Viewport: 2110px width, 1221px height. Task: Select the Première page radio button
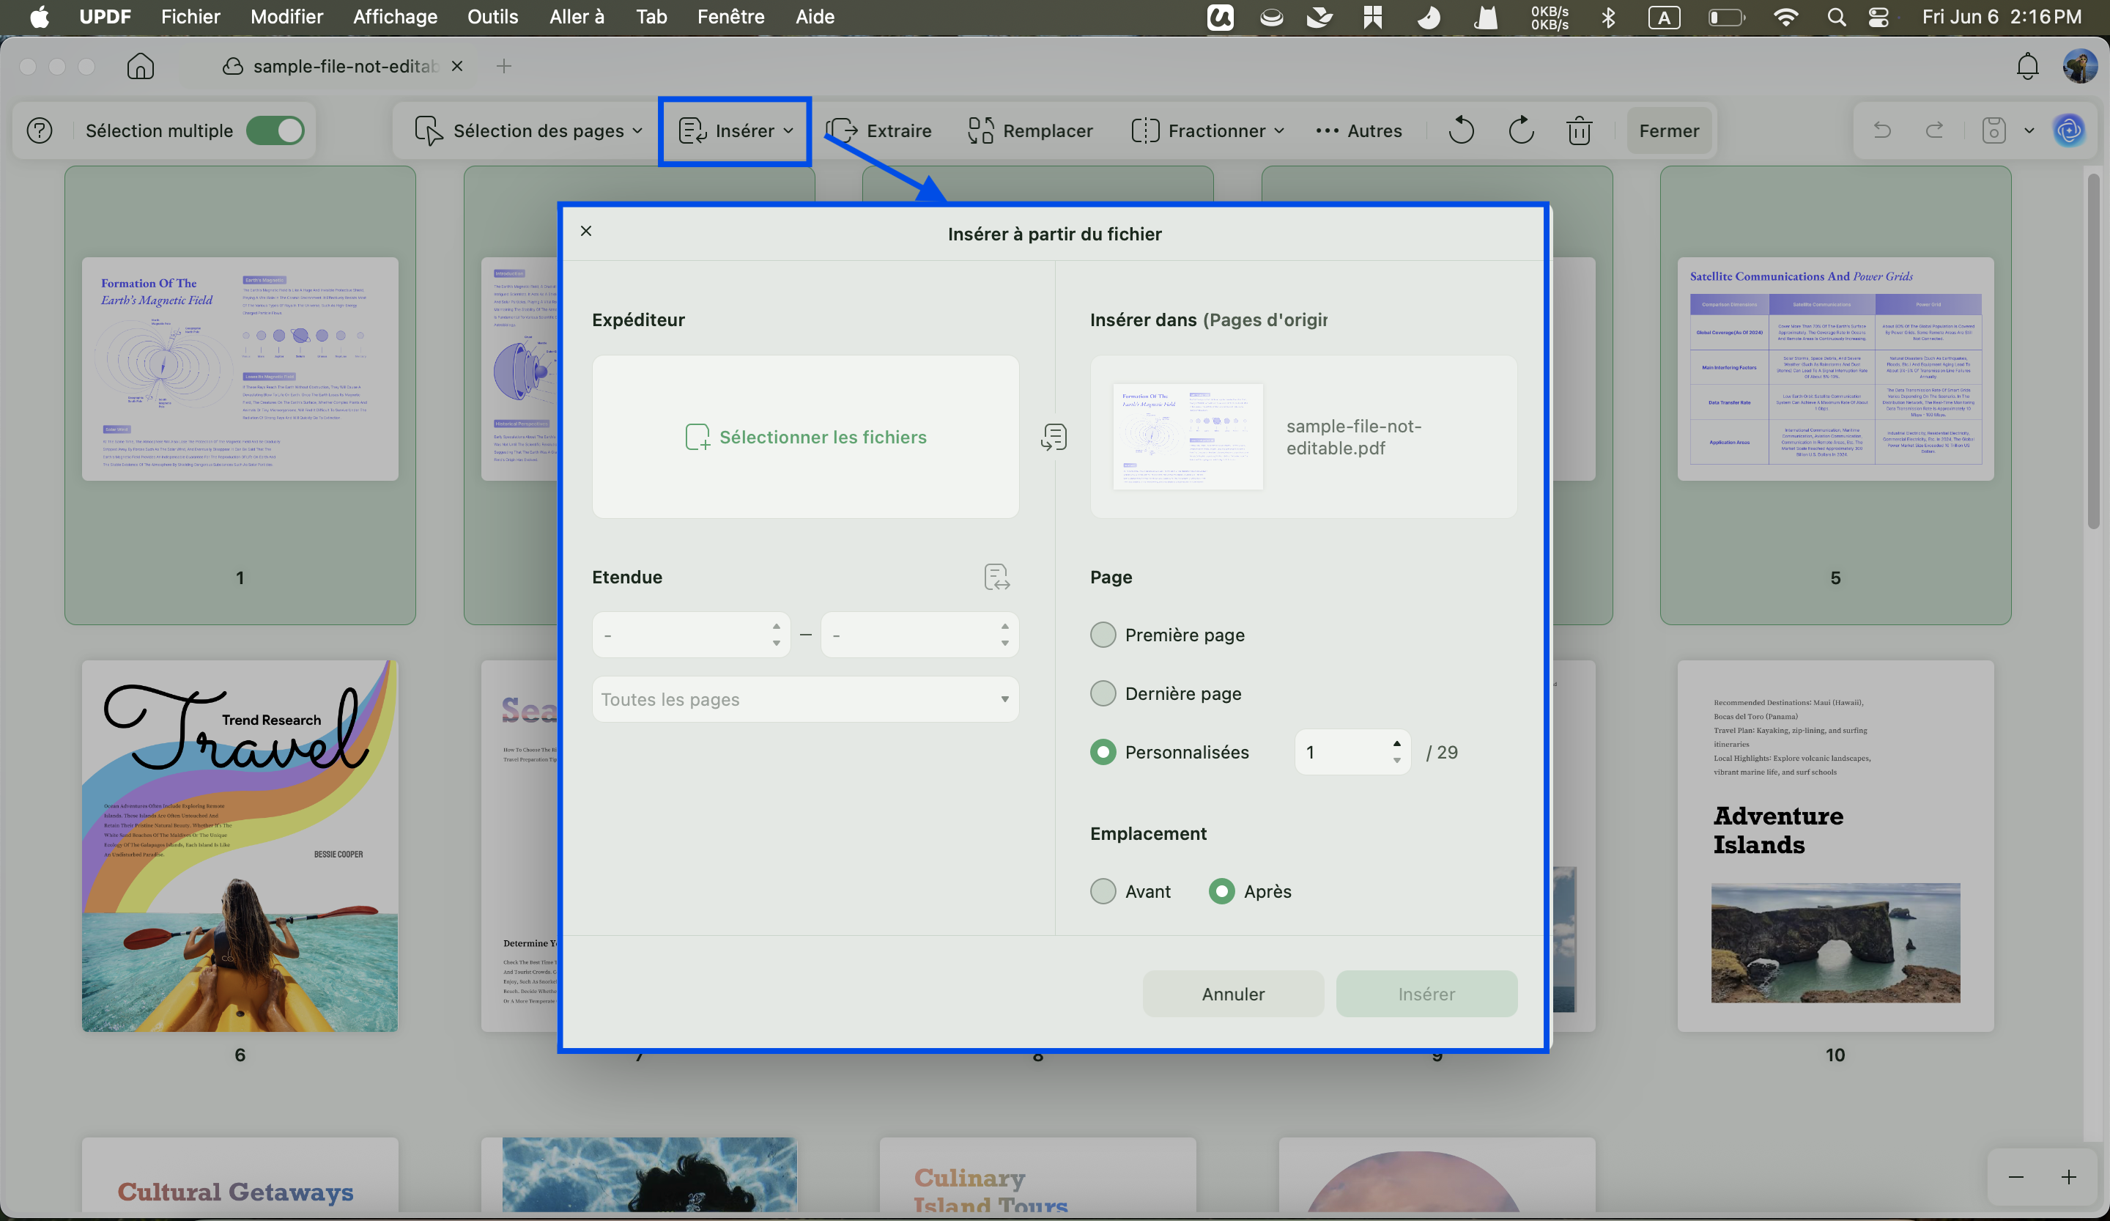click(1103, 635)
